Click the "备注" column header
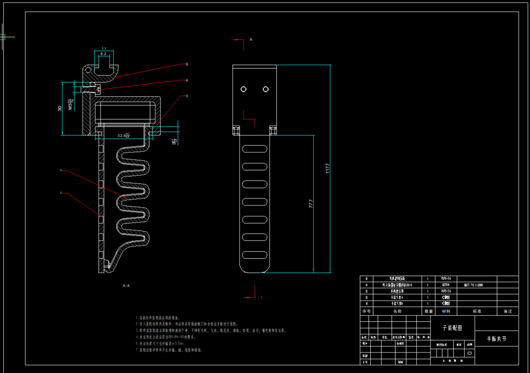Viewport: 530px width, 373px height. [x=508, y=311]
